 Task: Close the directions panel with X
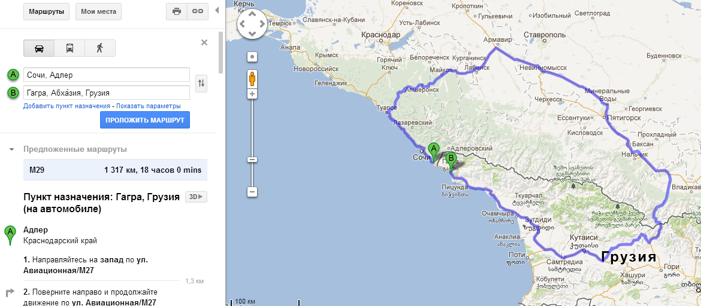point(204,43)
